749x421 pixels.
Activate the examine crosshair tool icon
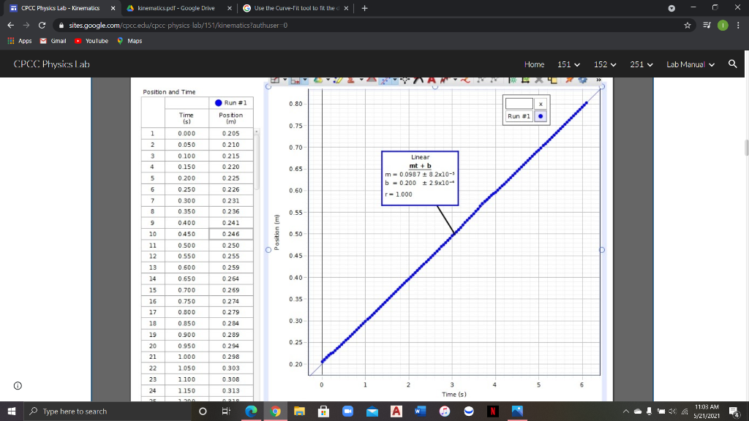(405, 79)
